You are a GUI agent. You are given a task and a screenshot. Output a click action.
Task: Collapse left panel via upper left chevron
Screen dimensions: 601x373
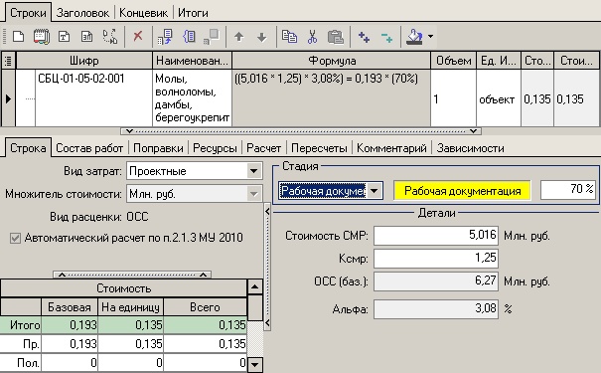(267, 211)
